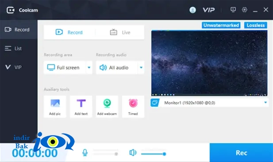Open the Timed recording tool

[x=133, y=106]
